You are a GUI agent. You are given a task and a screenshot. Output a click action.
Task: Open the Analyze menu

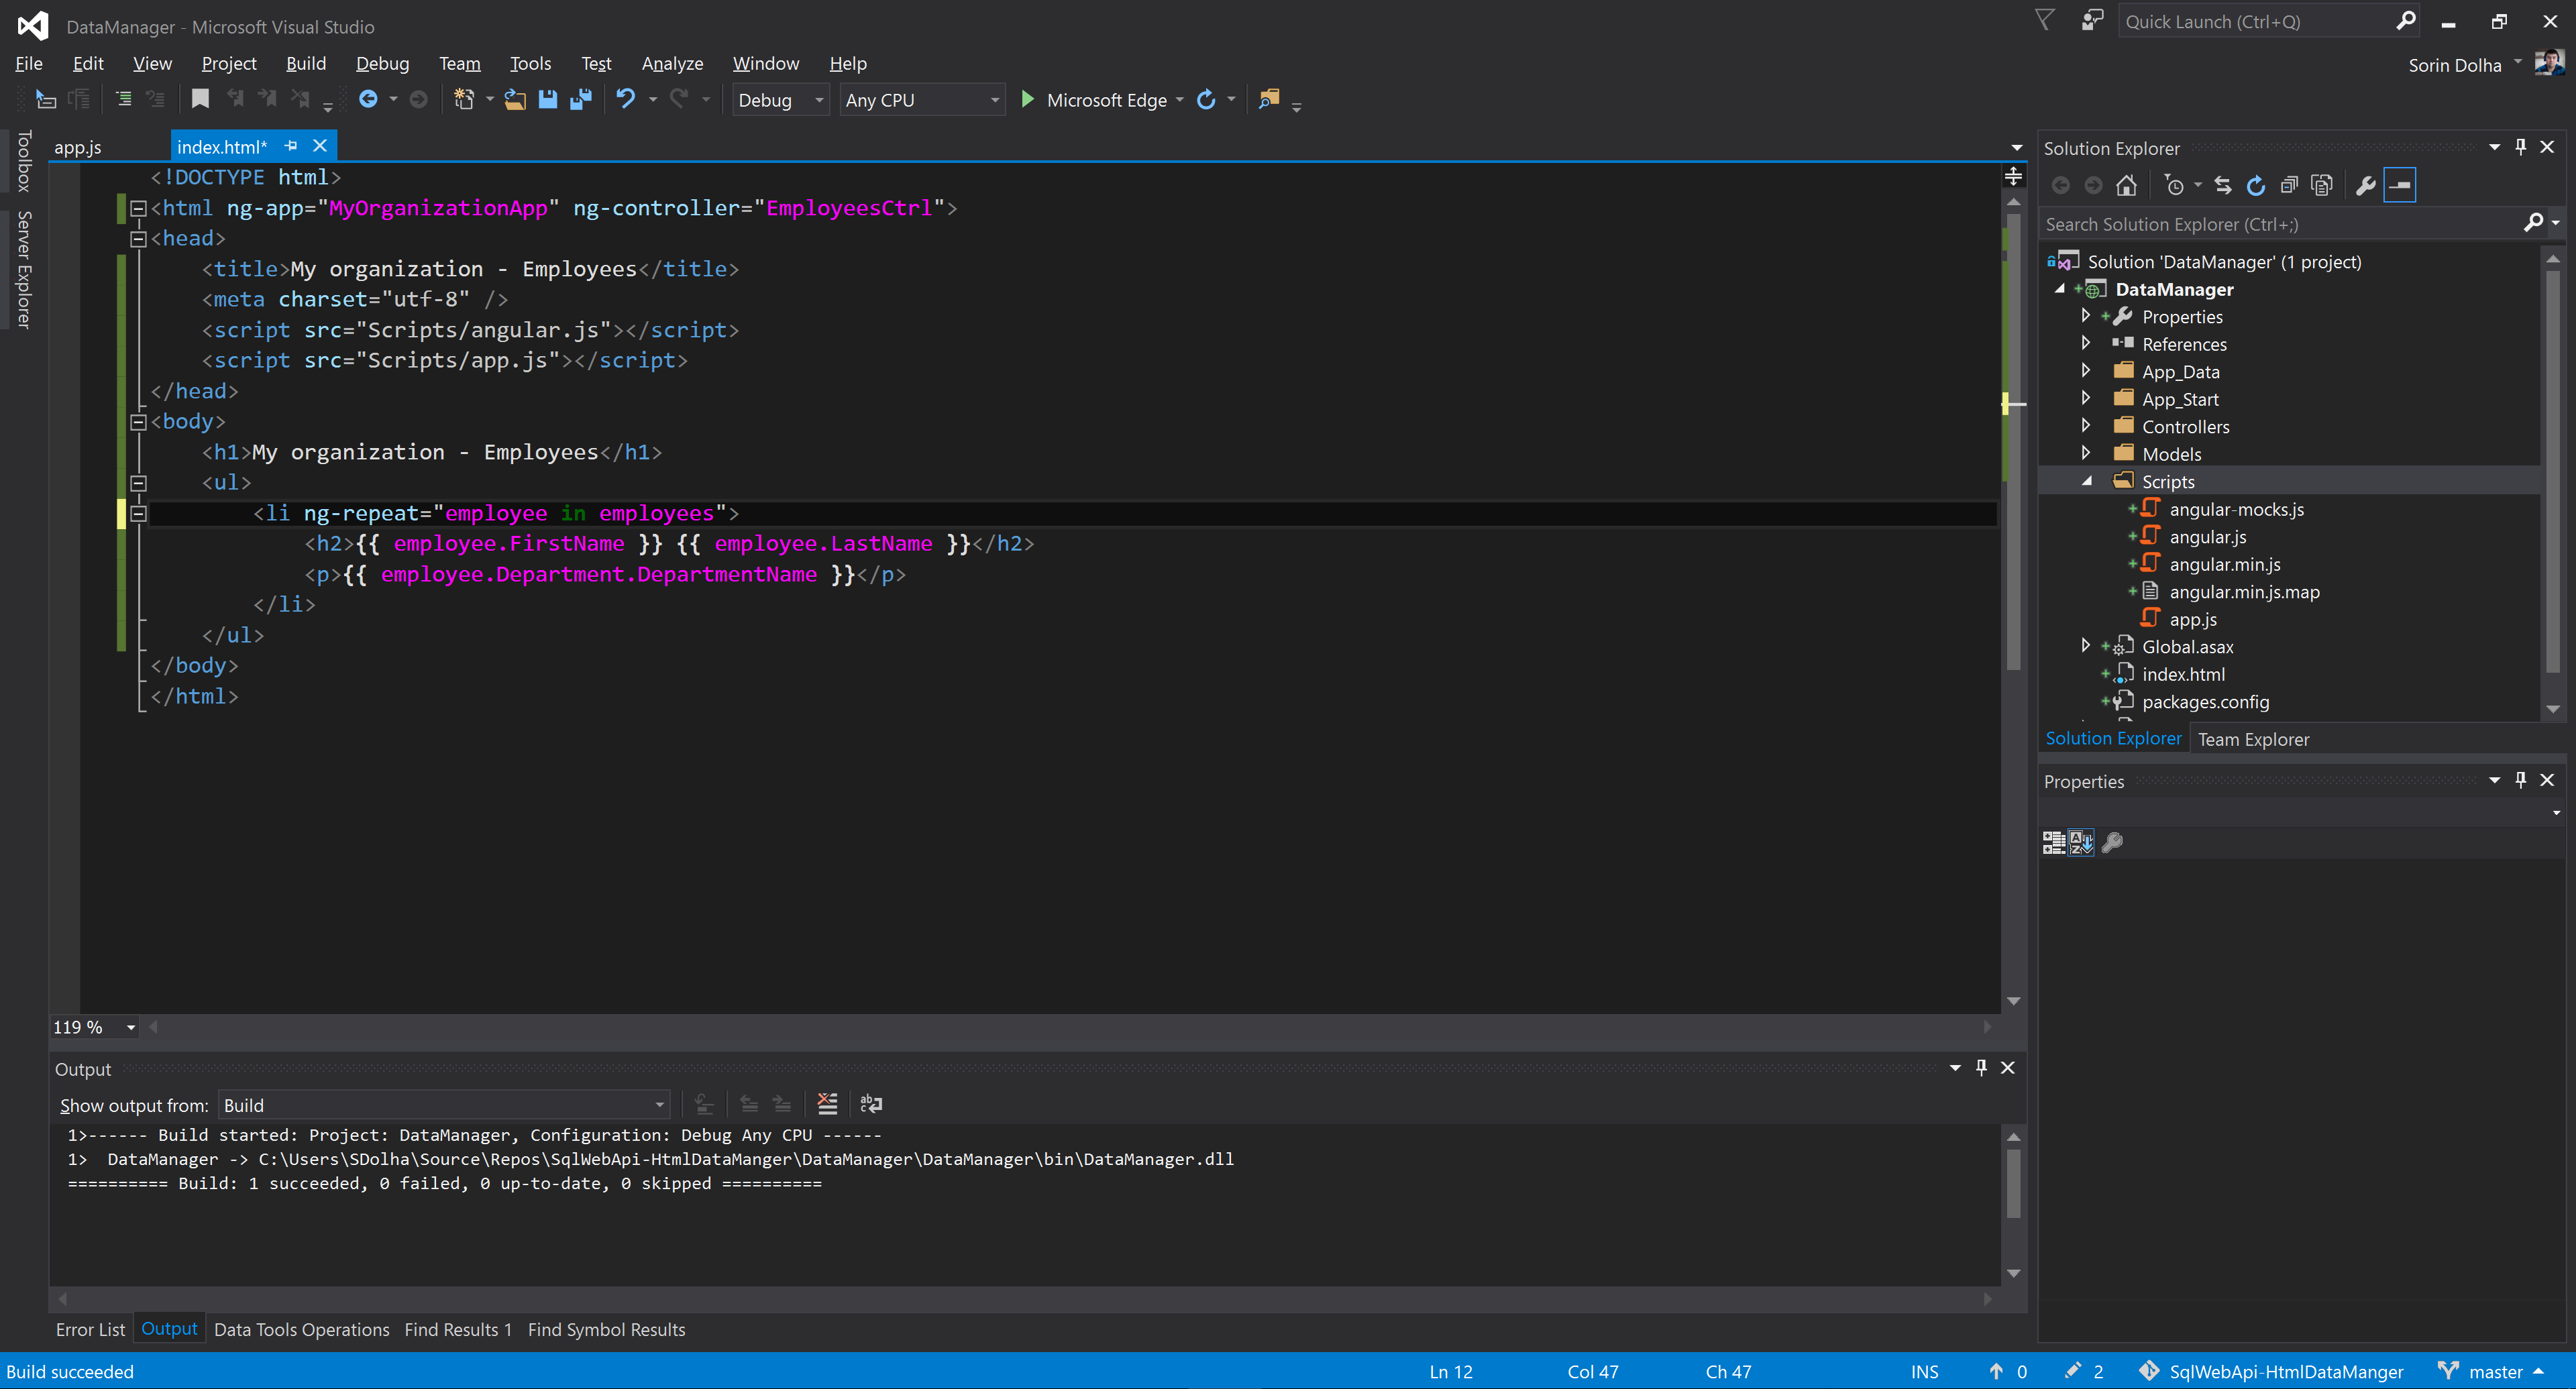tap(671, 63)
